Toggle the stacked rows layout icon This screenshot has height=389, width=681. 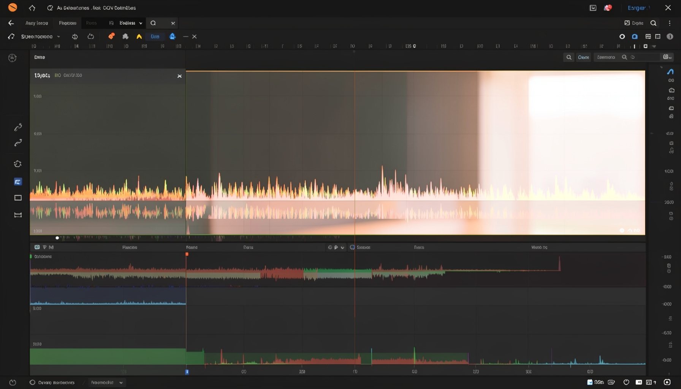(648, 36)
